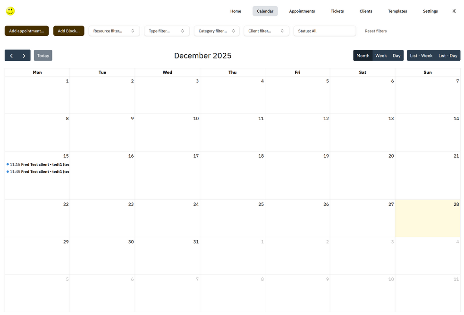Advance to next month with right chevron
The image size is (464, 315).
pos(24,56)
